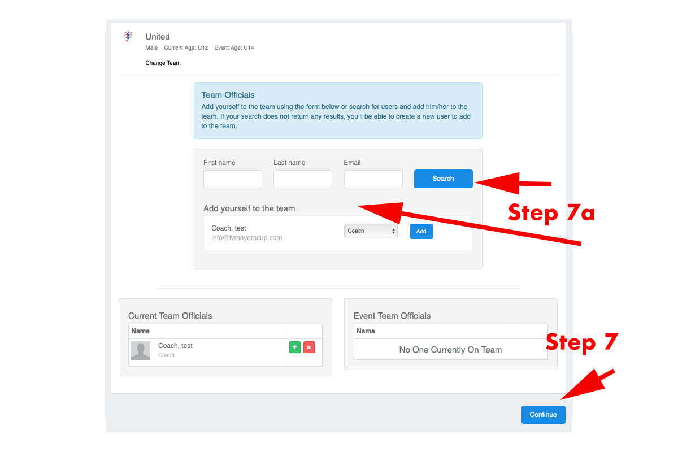Click Coach, test under Add yourself to the team
Image resolution: width=678 pixels, height=452 pixels.
[x=228, y=228]
